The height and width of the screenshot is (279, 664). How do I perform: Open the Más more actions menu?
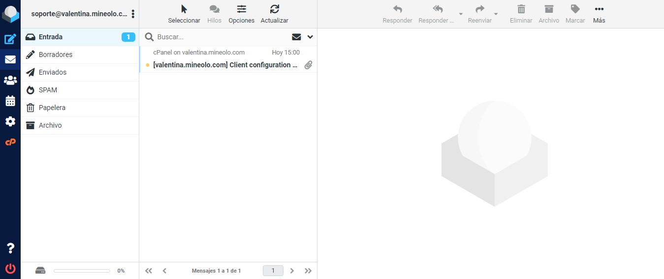click(599, 14)
